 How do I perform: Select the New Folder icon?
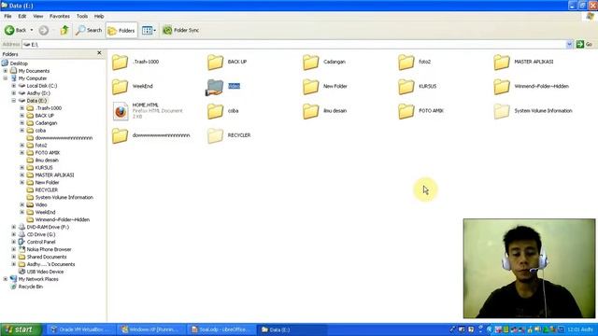tap(310, 87)
